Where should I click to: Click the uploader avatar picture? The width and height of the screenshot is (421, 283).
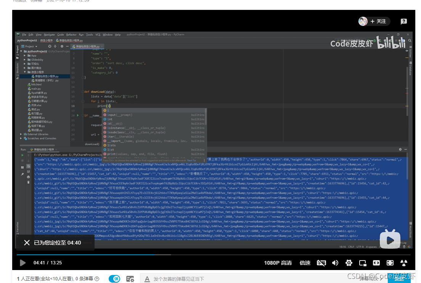coord(363,21)
